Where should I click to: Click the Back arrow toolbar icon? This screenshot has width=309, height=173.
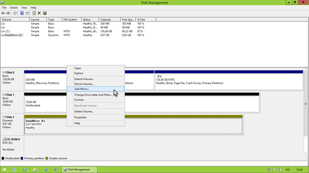[x=3, y=13]
